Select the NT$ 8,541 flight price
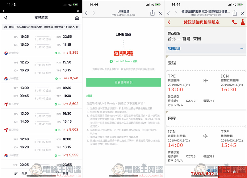 tap(71, 78)
